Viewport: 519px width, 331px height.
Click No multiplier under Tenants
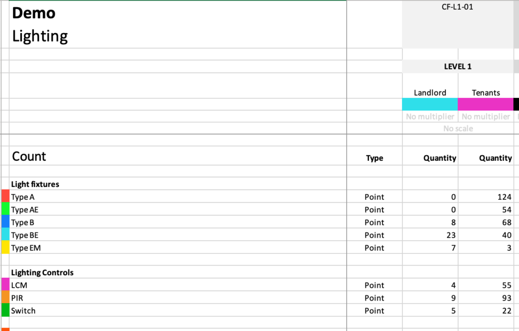point(486,117)
